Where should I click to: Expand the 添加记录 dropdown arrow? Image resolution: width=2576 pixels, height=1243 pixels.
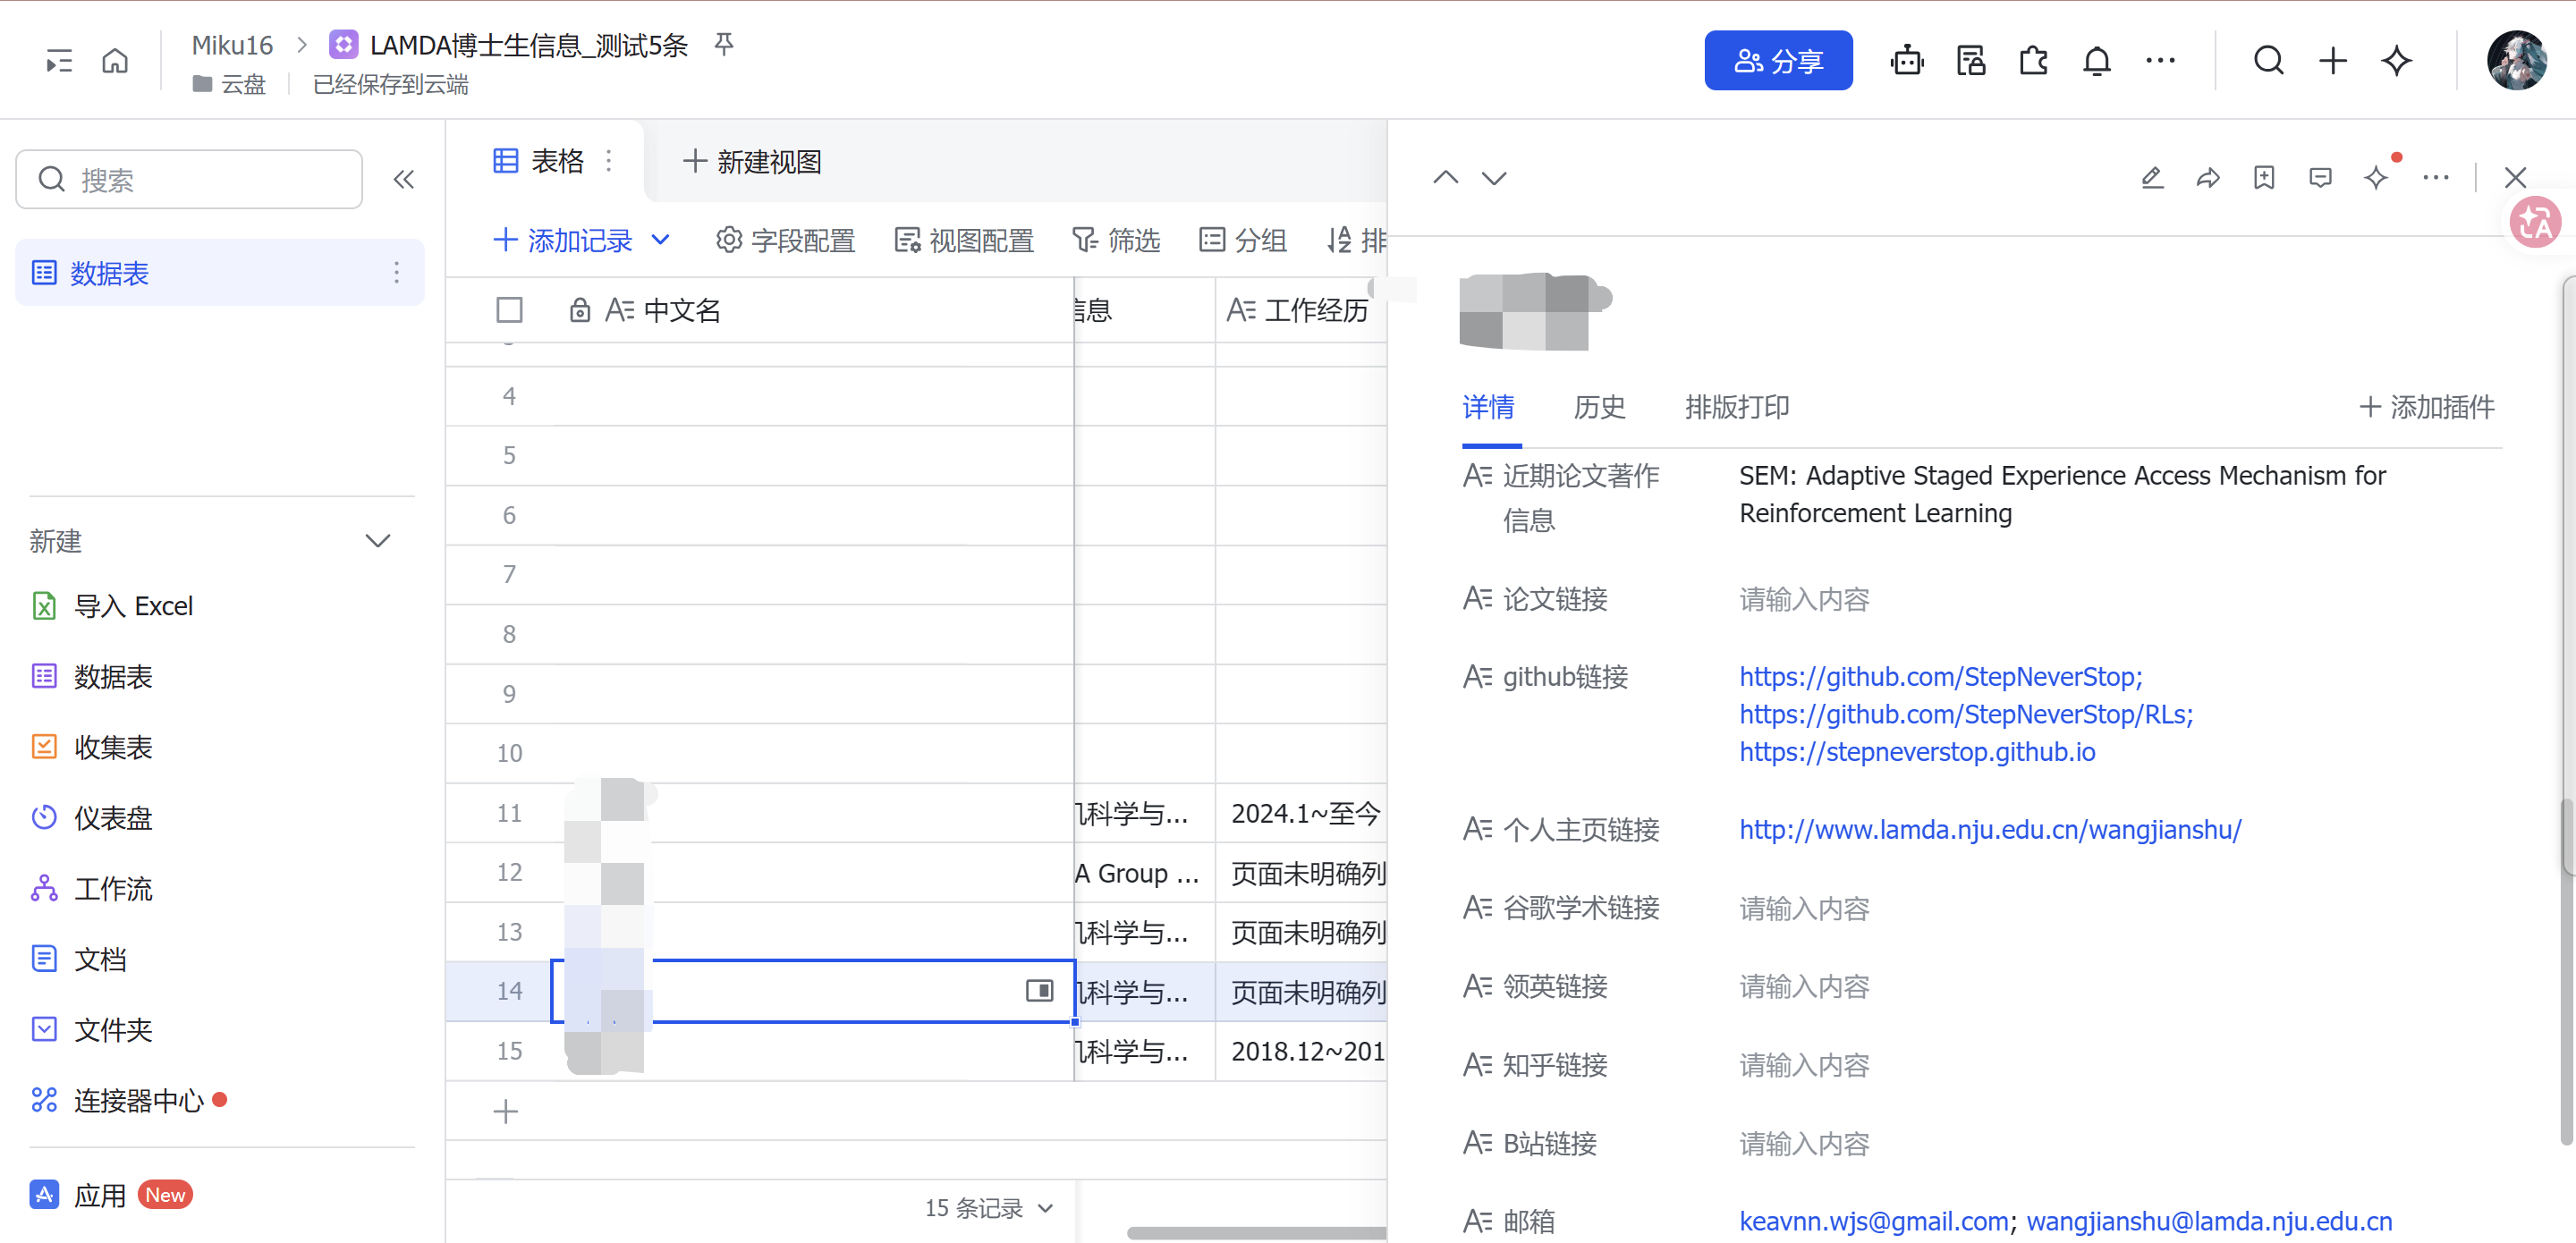(660, 240)
